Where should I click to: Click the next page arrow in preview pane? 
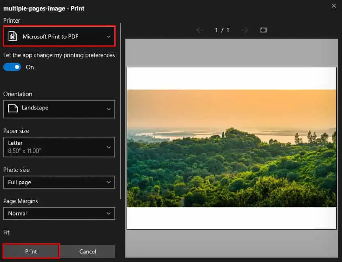click(x=244, y=30)
